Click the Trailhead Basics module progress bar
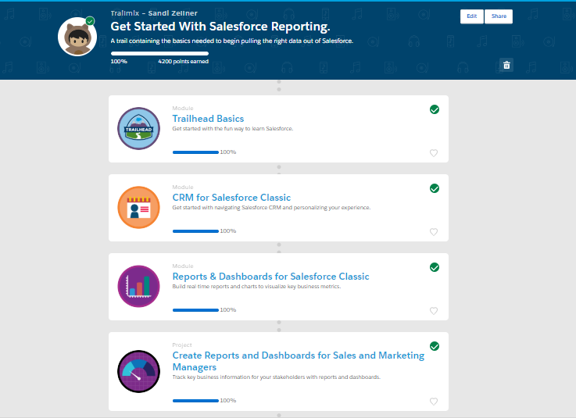 195,152
